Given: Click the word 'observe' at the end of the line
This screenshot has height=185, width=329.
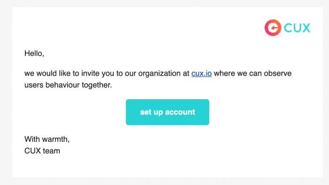Looking at the screenshot, I should point(278,74).
